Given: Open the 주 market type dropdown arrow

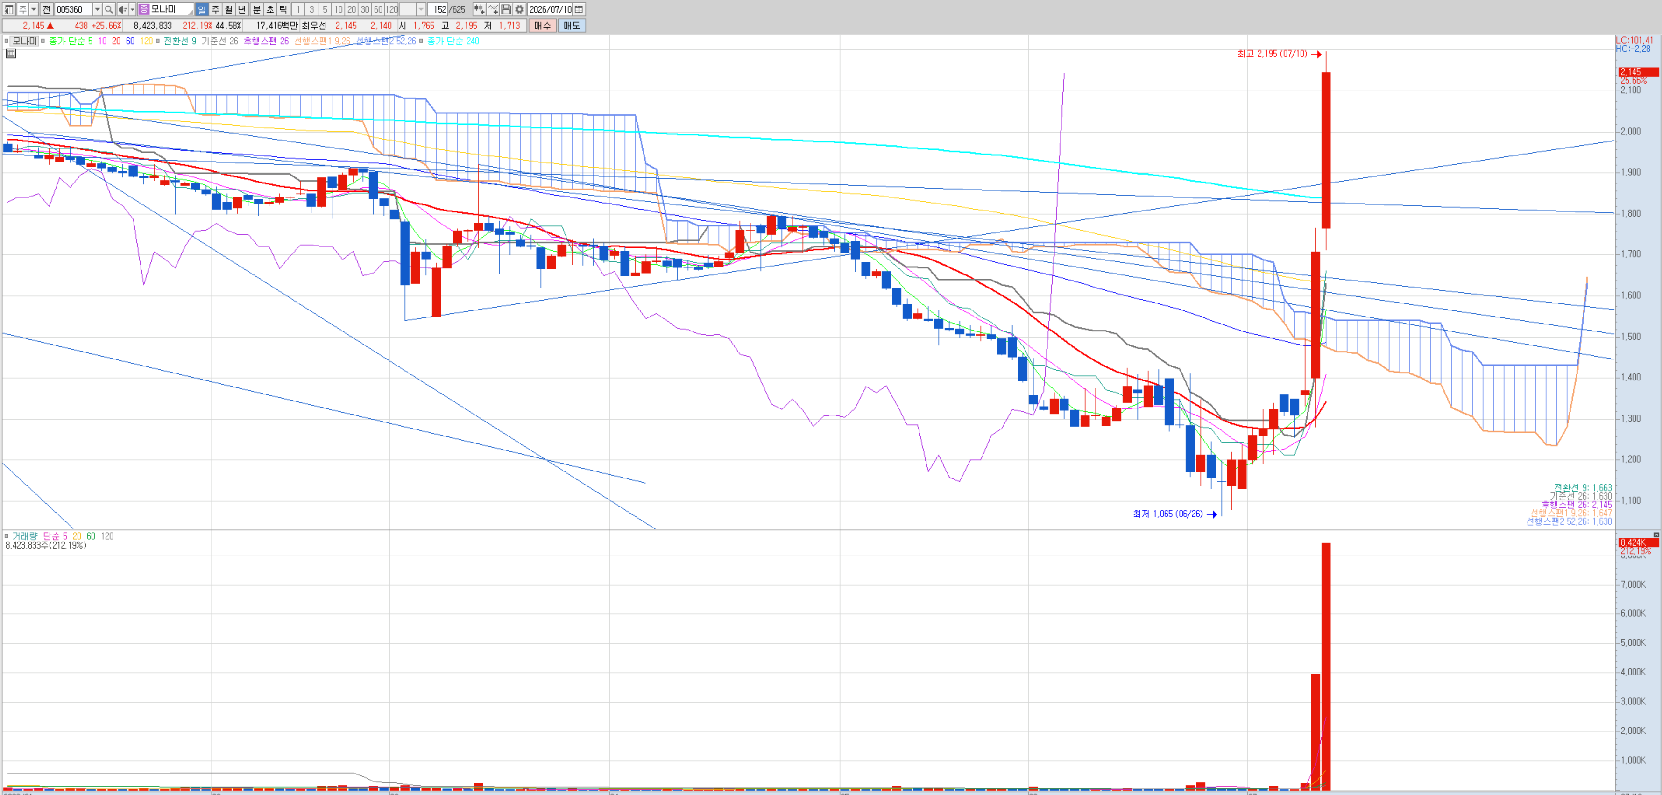Looking at the screenshot, I should [x=34, y=9].
